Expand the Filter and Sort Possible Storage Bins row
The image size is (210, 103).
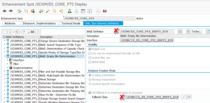pyautogui.click(x=4, y=72)
